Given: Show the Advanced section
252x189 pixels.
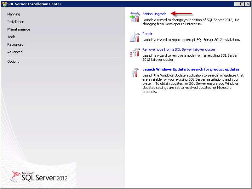Looking at the screenshot, I should coord(15,52).
